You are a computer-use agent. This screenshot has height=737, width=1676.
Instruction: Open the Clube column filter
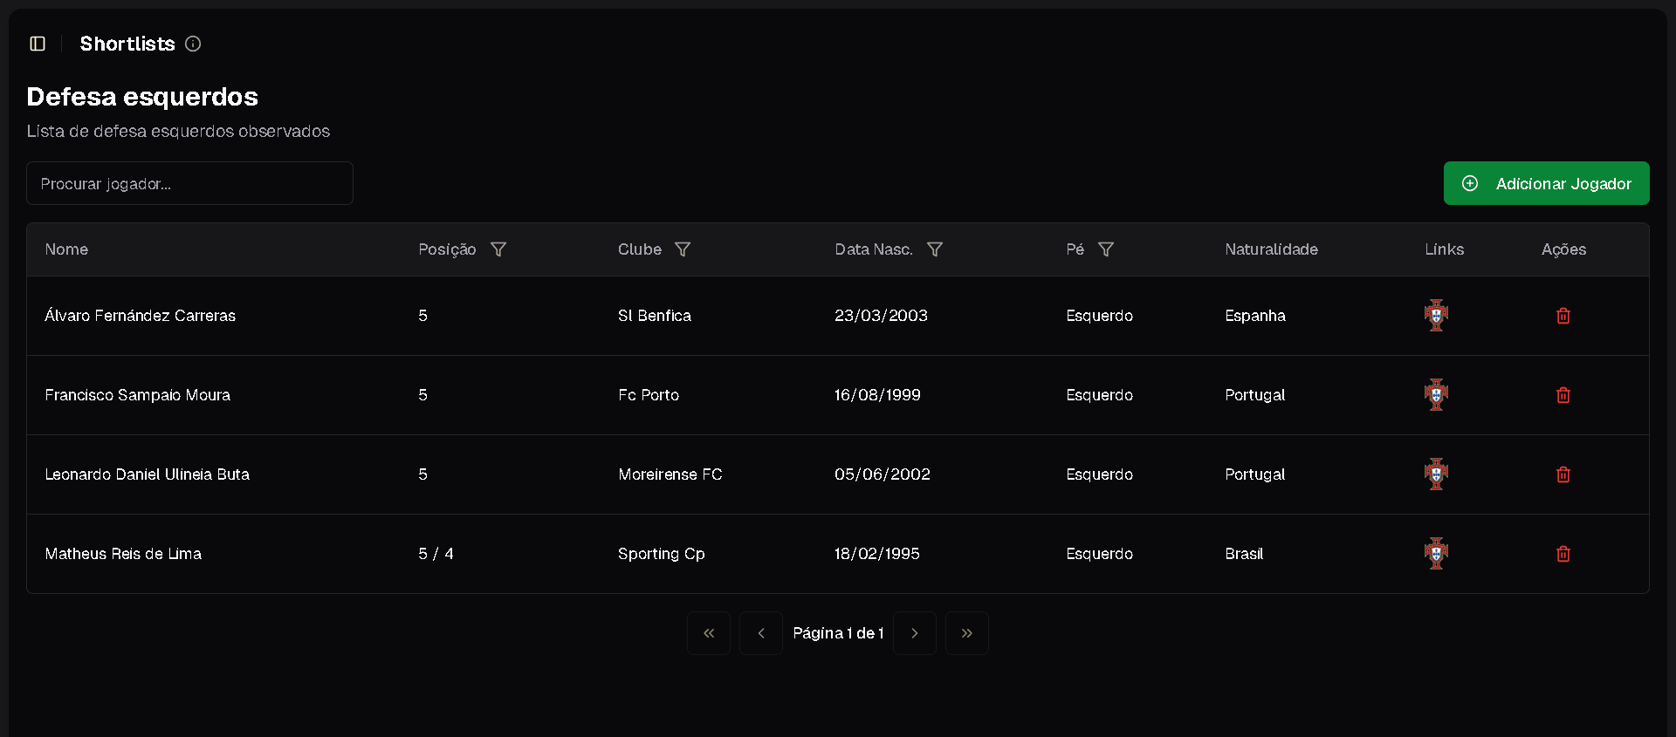pos(683,249)
